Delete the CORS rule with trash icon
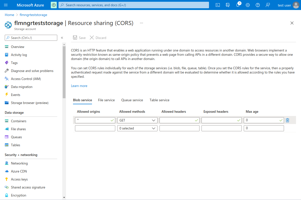This screenshot has width=301, height=200. pyautogui.click(x=287, y=120)
